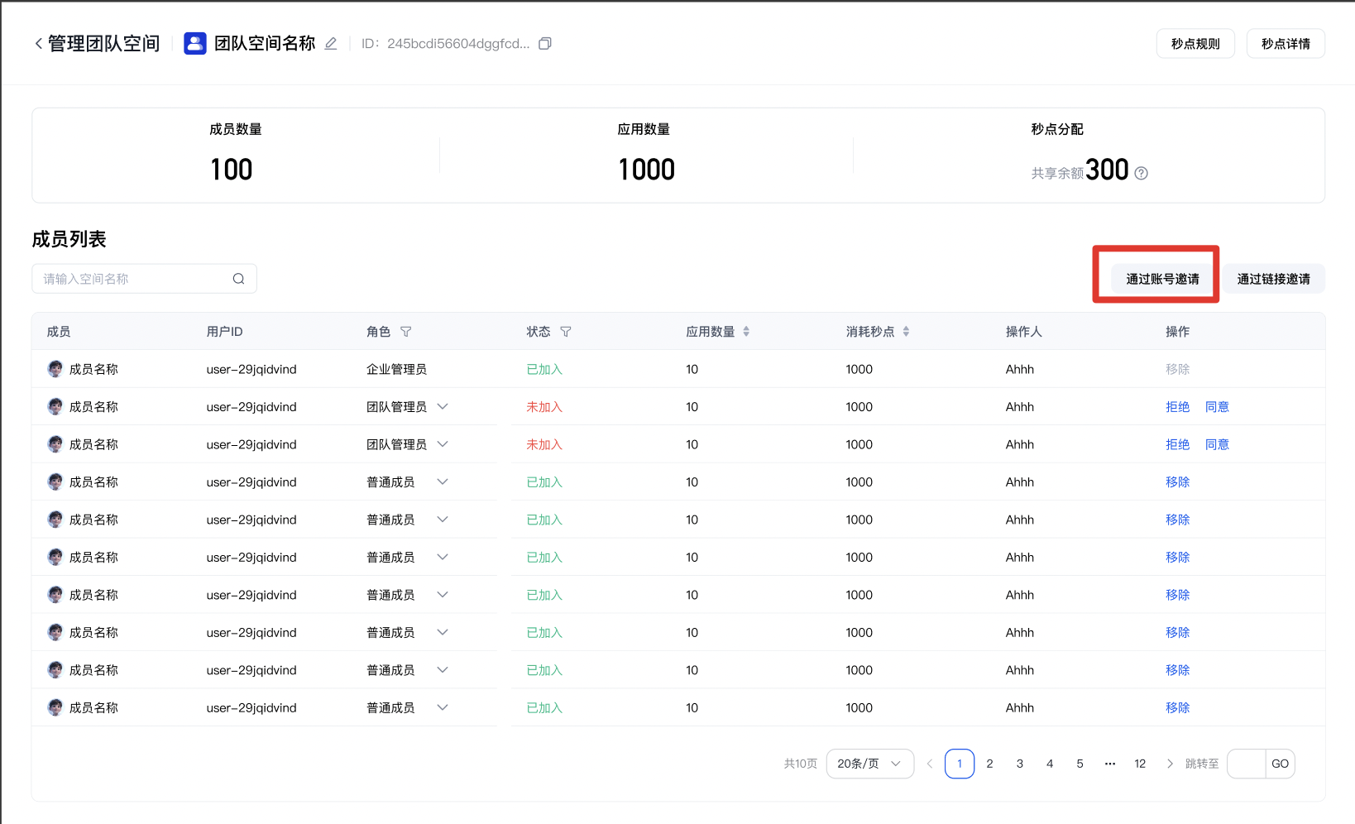Go to page 3
This screenshot has width=1355, height=824.
point(1019,764)
